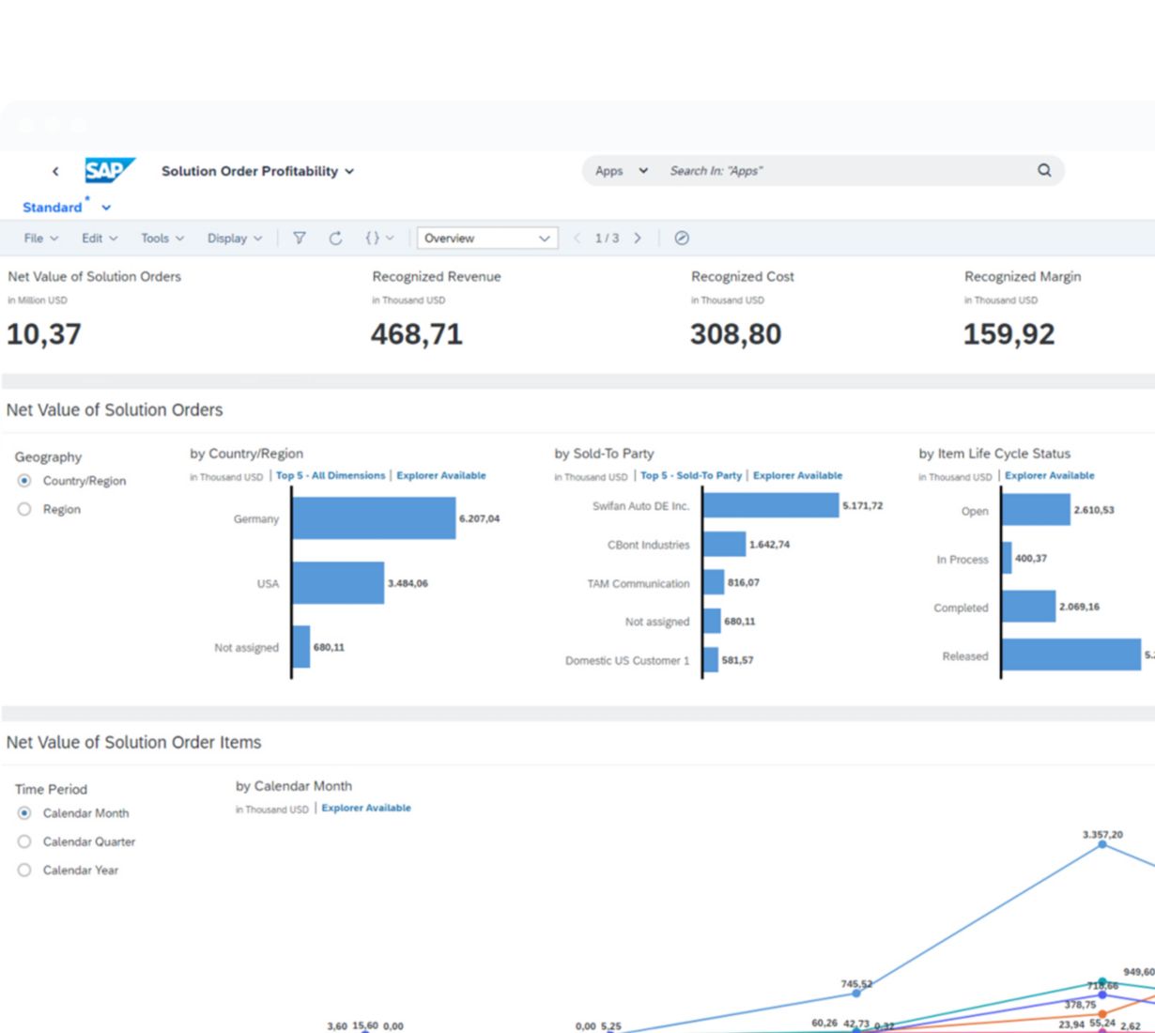Screen dimensions: 1155x1033
Task: Click the refresh icon in toolbar
Action: point(335,239)
